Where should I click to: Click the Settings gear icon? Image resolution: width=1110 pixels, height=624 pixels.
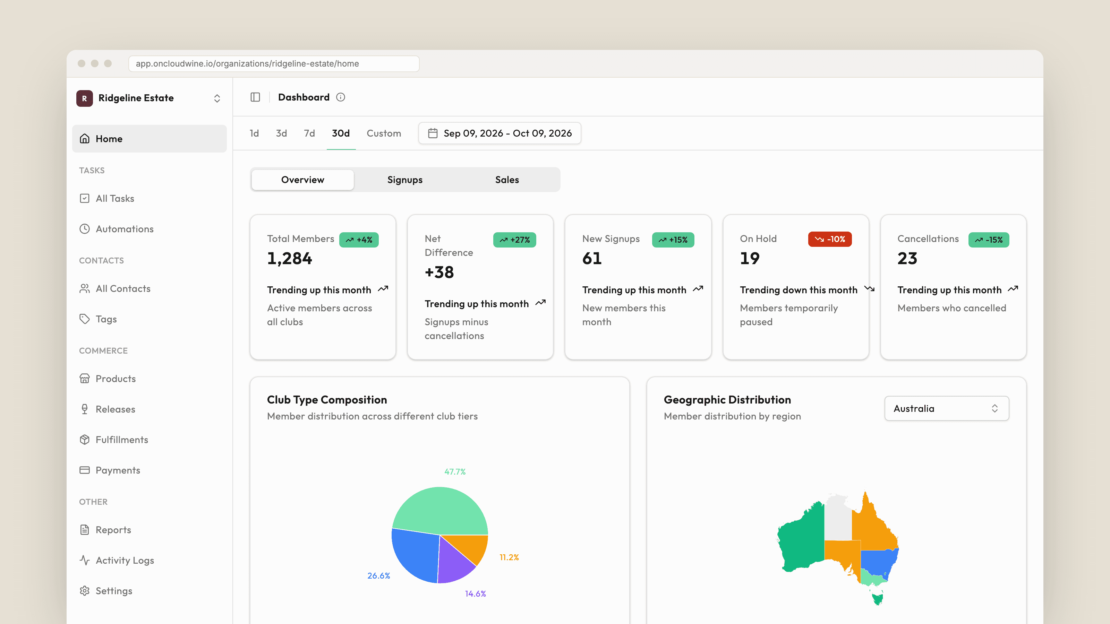click(x=84, y=591)
